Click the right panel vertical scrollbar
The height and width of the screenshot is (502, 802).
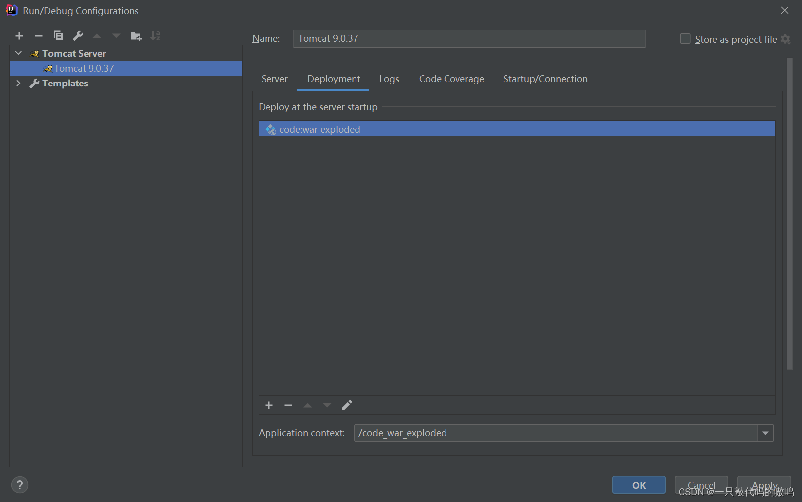tap(789, 214)
